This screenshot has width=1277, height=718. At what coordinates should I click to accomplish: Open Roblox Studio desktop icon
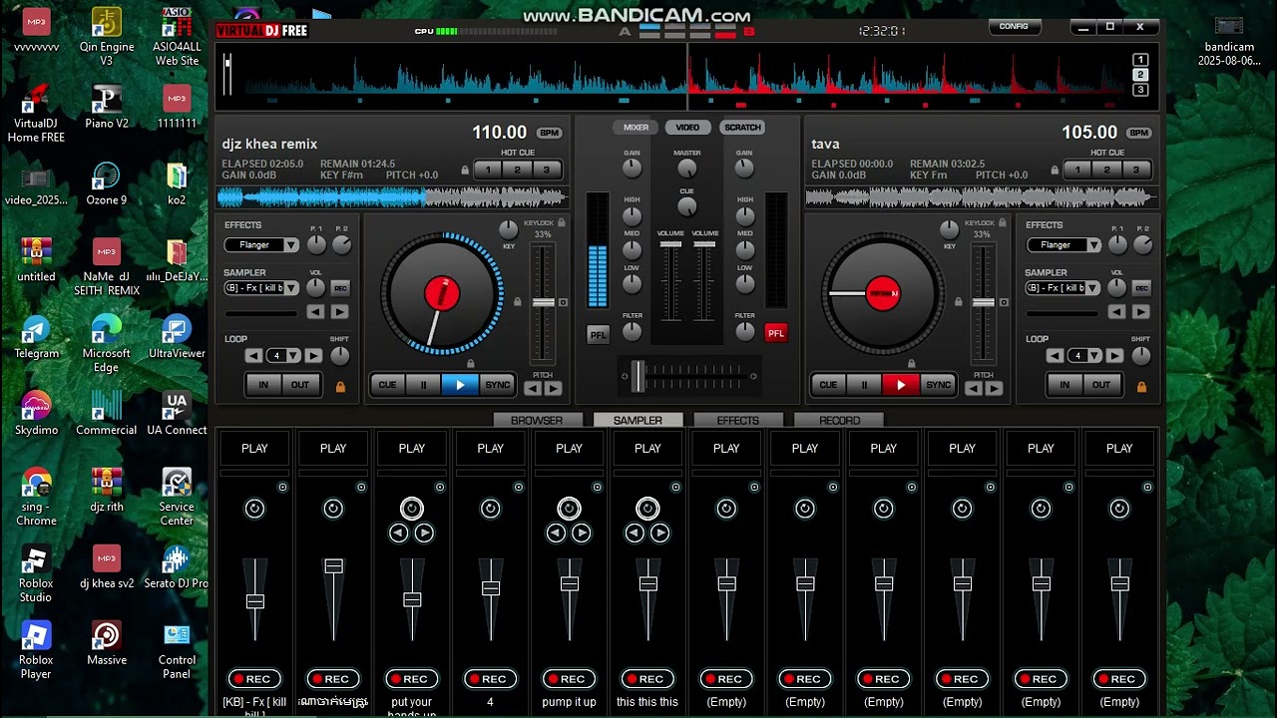click(36, 574)
